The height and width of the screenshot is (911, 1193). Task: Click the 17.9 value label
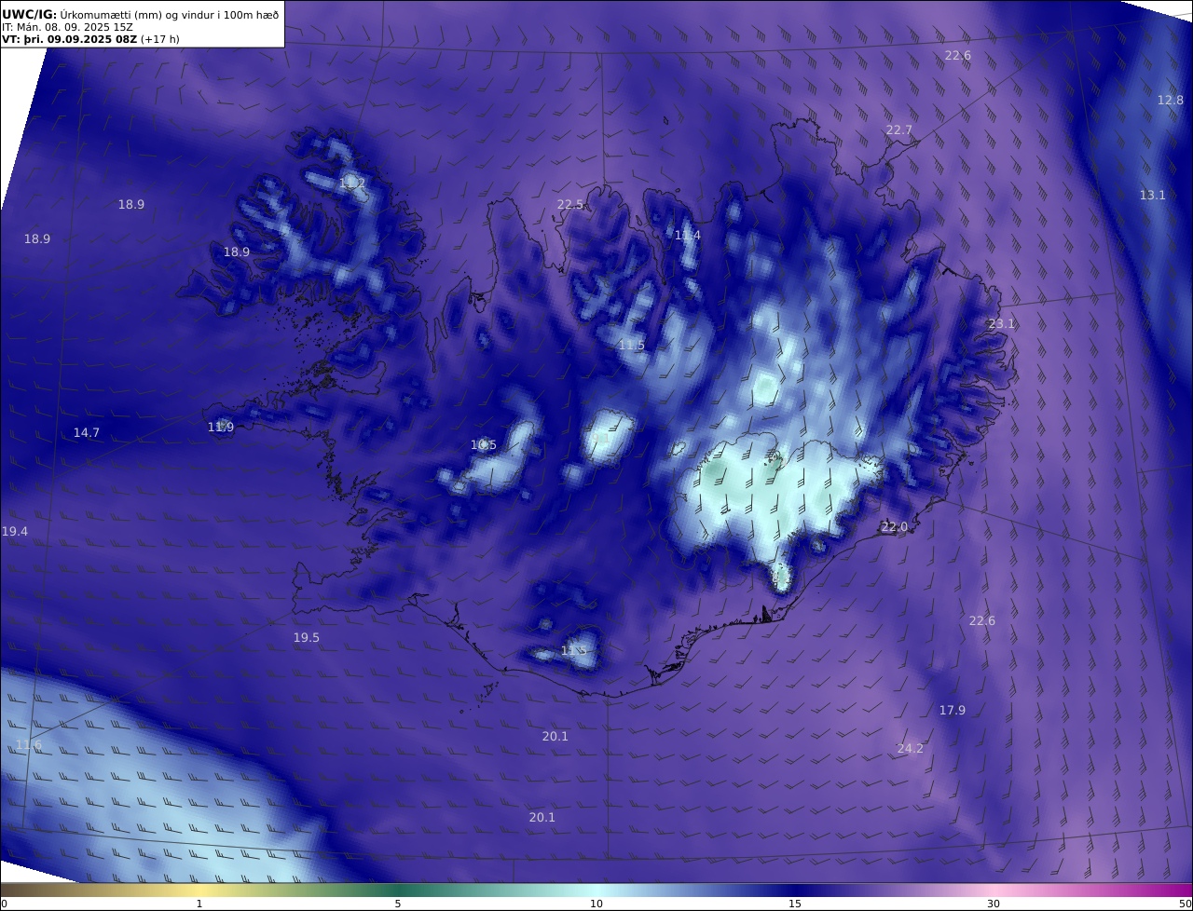(953, 711)
